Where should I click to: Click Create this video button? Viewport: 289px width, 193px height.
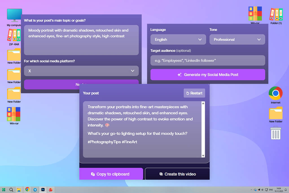pyautogui.click(x=177, y=174)
